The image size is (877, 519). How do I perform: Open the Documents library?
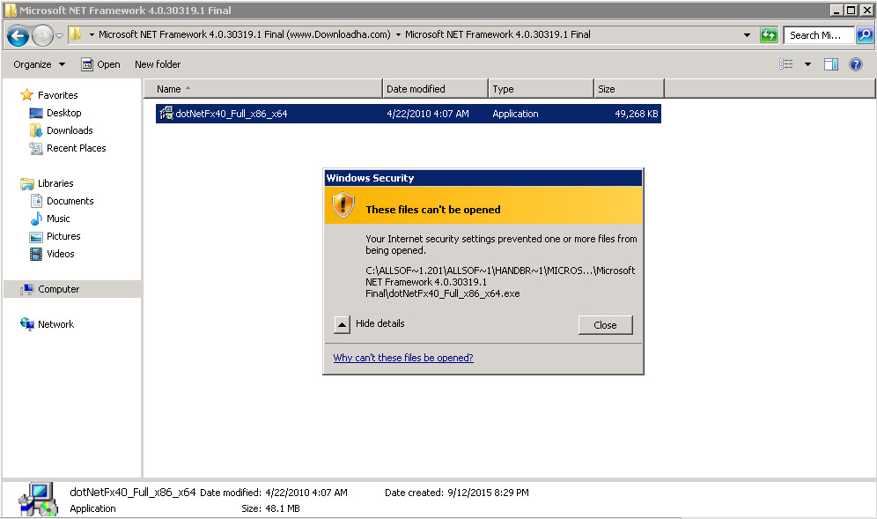point(62,201)
